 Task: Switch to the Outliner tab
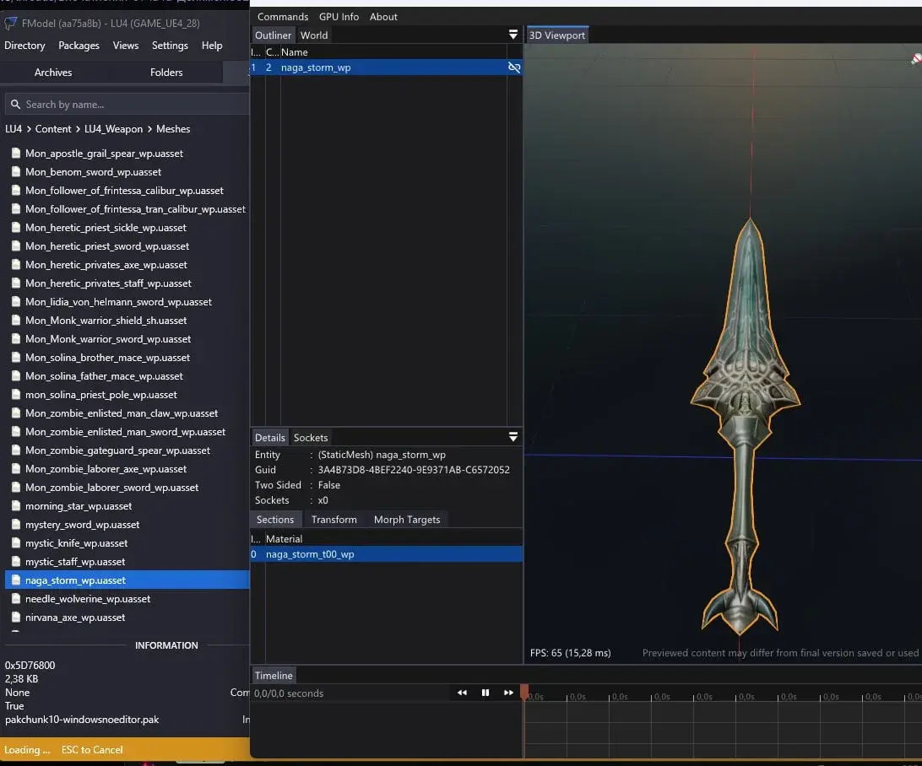click(273, 35)
